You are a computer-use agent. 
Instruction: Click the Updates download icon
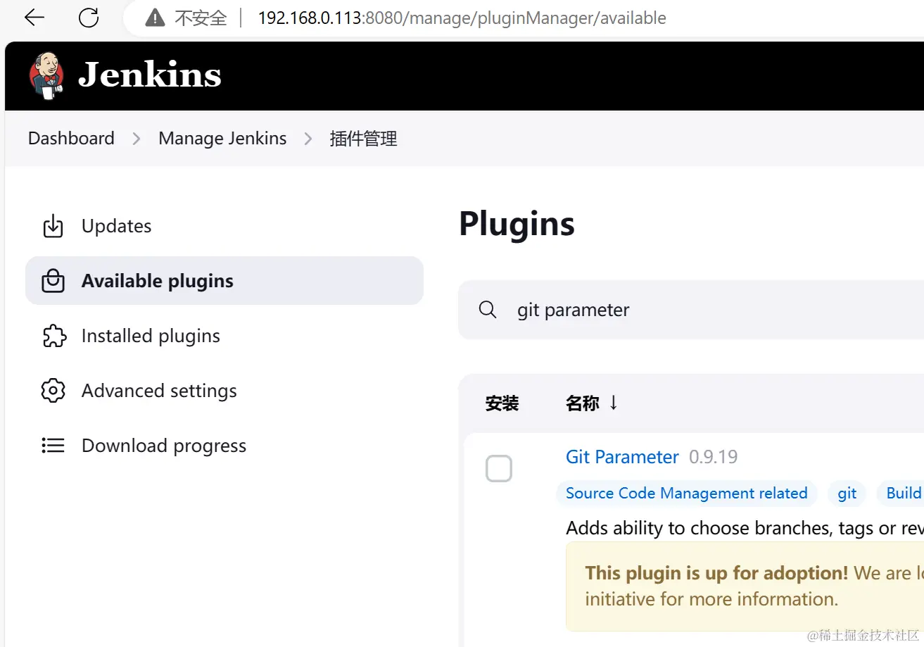[53, 226]
